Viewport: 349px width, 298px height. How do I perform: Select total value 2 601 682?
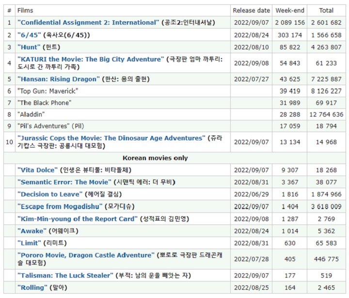click(326, 22)
